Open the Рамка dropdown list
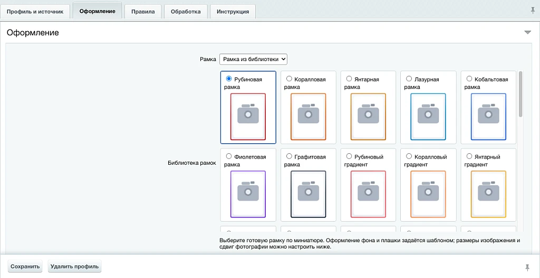Screen dimensions: 540x278 (x=253, y=59)
